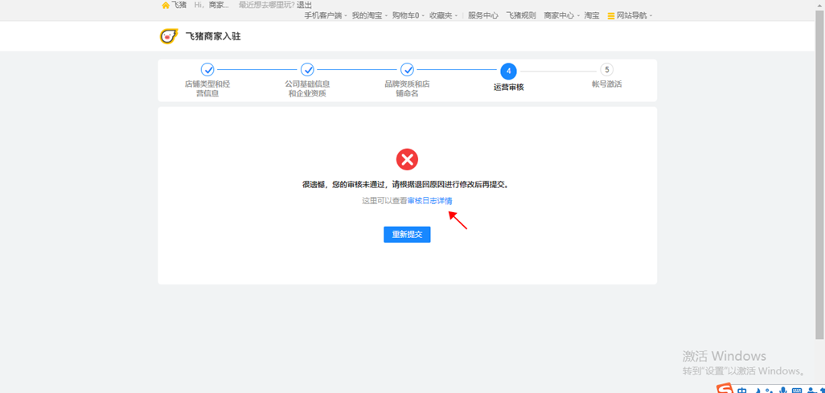Open the 审核日志详情 link

click(x=430, y=201)
